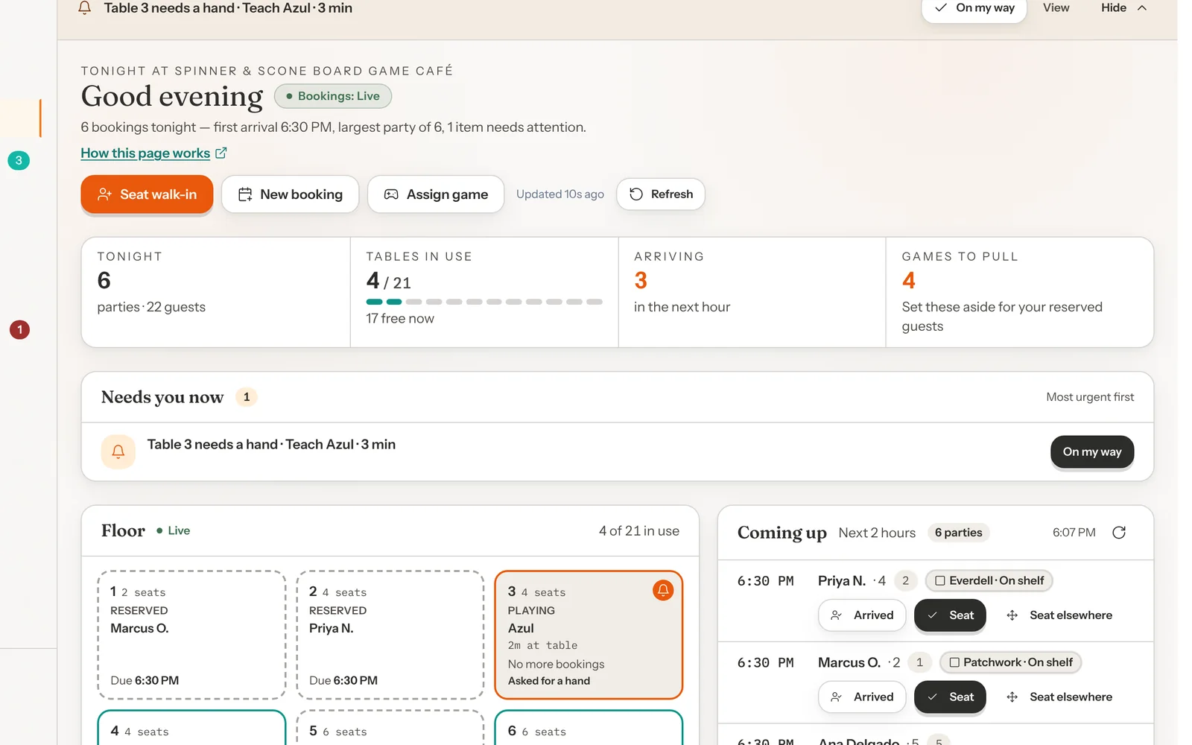
Task: Mark Marcus O. as Arrived
Action: tap(862, 697)
